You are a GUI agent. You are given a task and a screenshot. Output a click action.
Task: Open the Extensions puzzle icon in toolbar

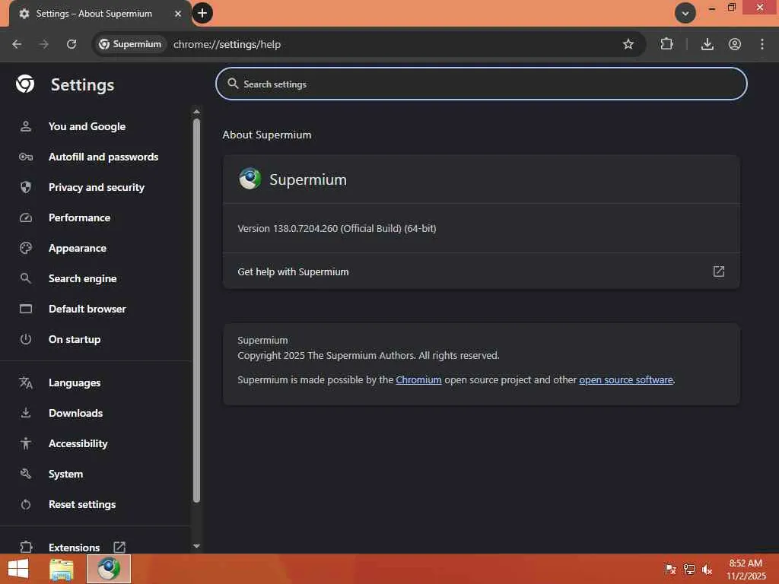point(666,44)
